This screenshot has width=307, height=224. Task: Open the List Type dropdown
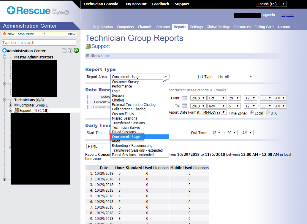pos(235,77)
